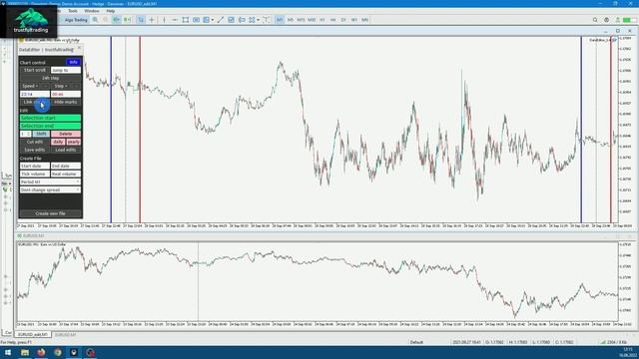This screenshot has width=639, height=359.
Task: Select the cursor pointer tool
Action: pos(141,20)
